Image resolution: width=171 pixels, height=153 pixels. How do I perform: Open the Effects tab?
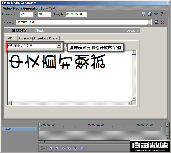click(53, 38)
